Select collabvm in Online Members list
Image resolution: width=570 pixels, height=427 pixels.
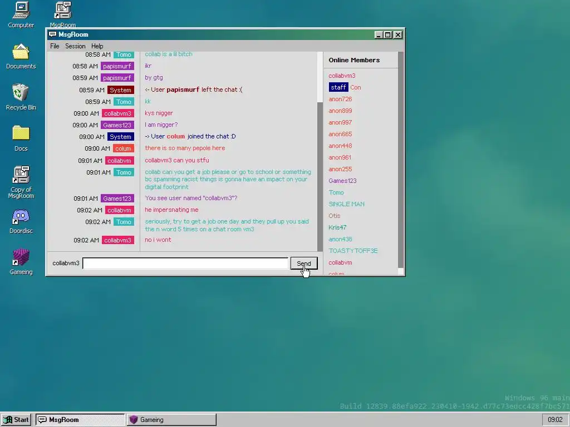click(x=340, y=262)
